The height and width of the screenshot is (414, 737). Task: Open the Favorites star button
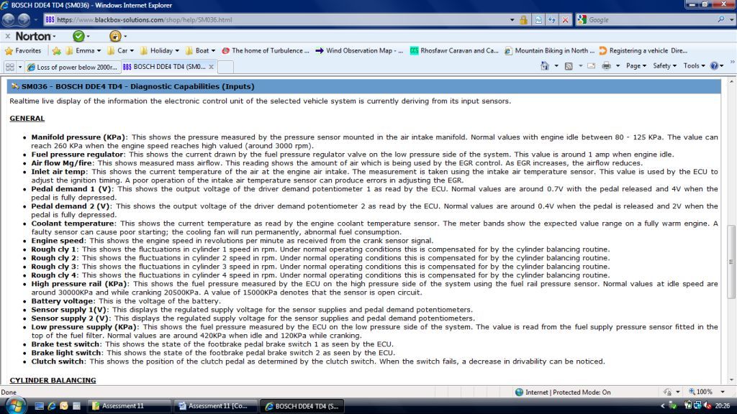pyautogui.click(x=23, y=51)
